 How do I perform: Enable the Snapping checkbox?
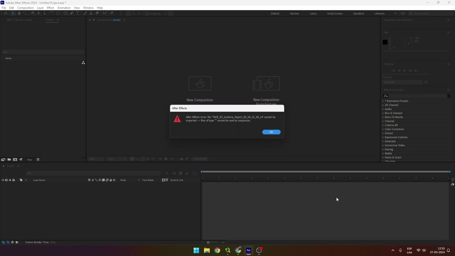pyautogui.click(x=147, y=14)
